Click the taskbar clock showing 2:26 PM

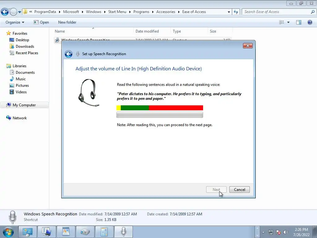pyautogui.click(x=301, y=232)
